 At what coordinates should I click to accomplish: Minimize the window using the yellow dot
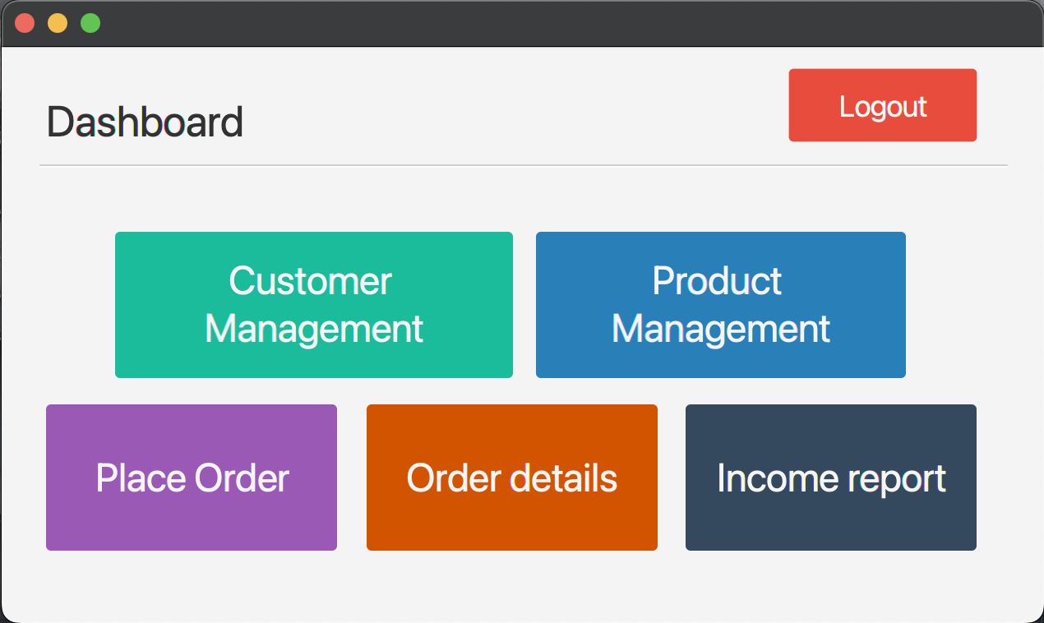pyautogui.click(x=58, y=23)
